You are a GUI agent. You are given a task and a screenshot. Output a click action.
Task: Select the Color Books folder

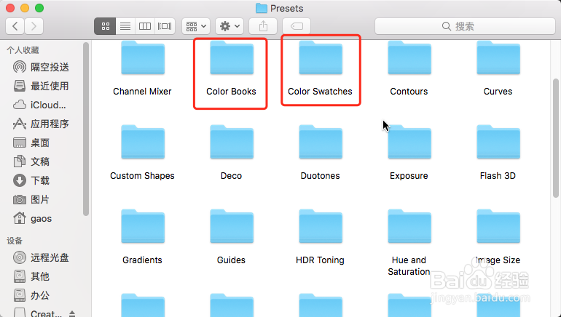click(231, 68)
